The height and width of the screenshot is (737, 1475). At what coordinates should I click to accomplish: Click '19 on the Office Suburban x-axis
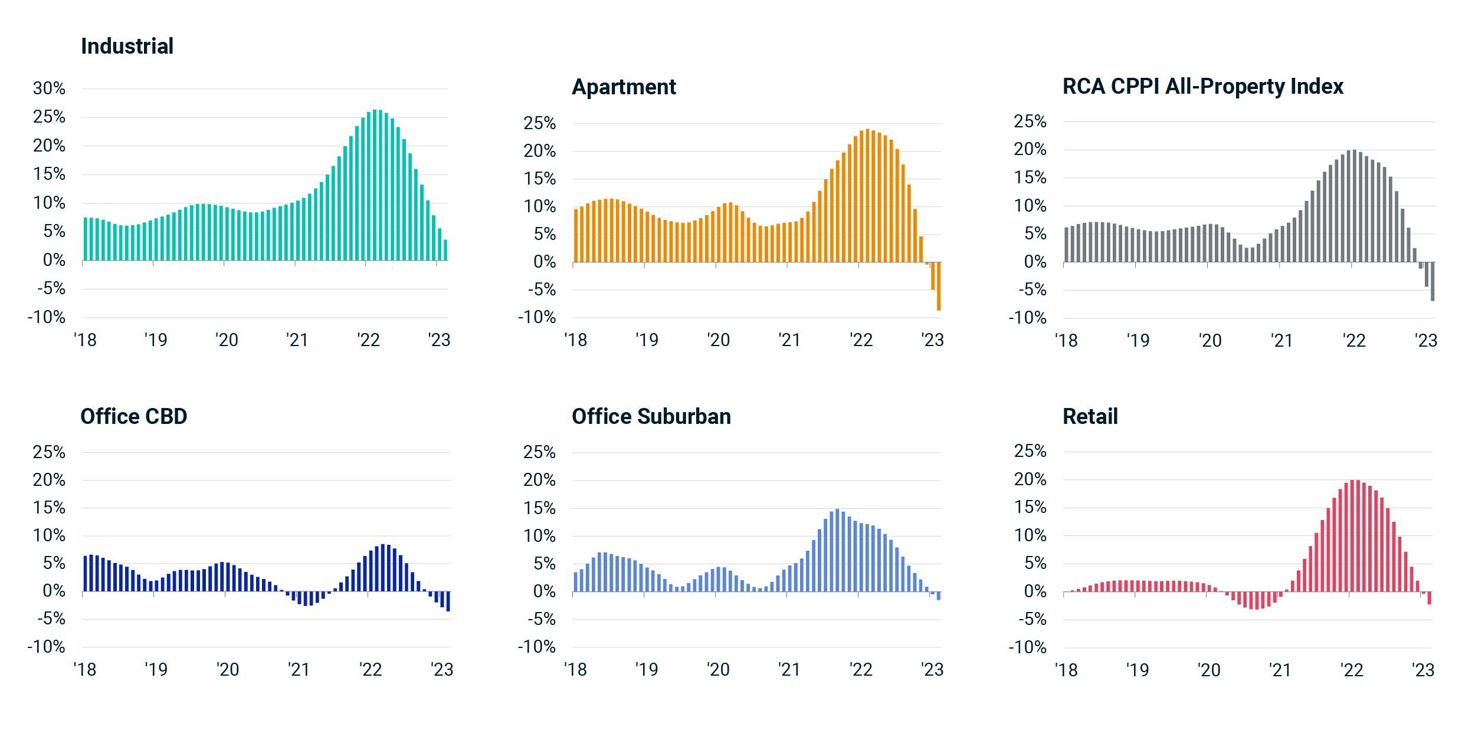646,670
